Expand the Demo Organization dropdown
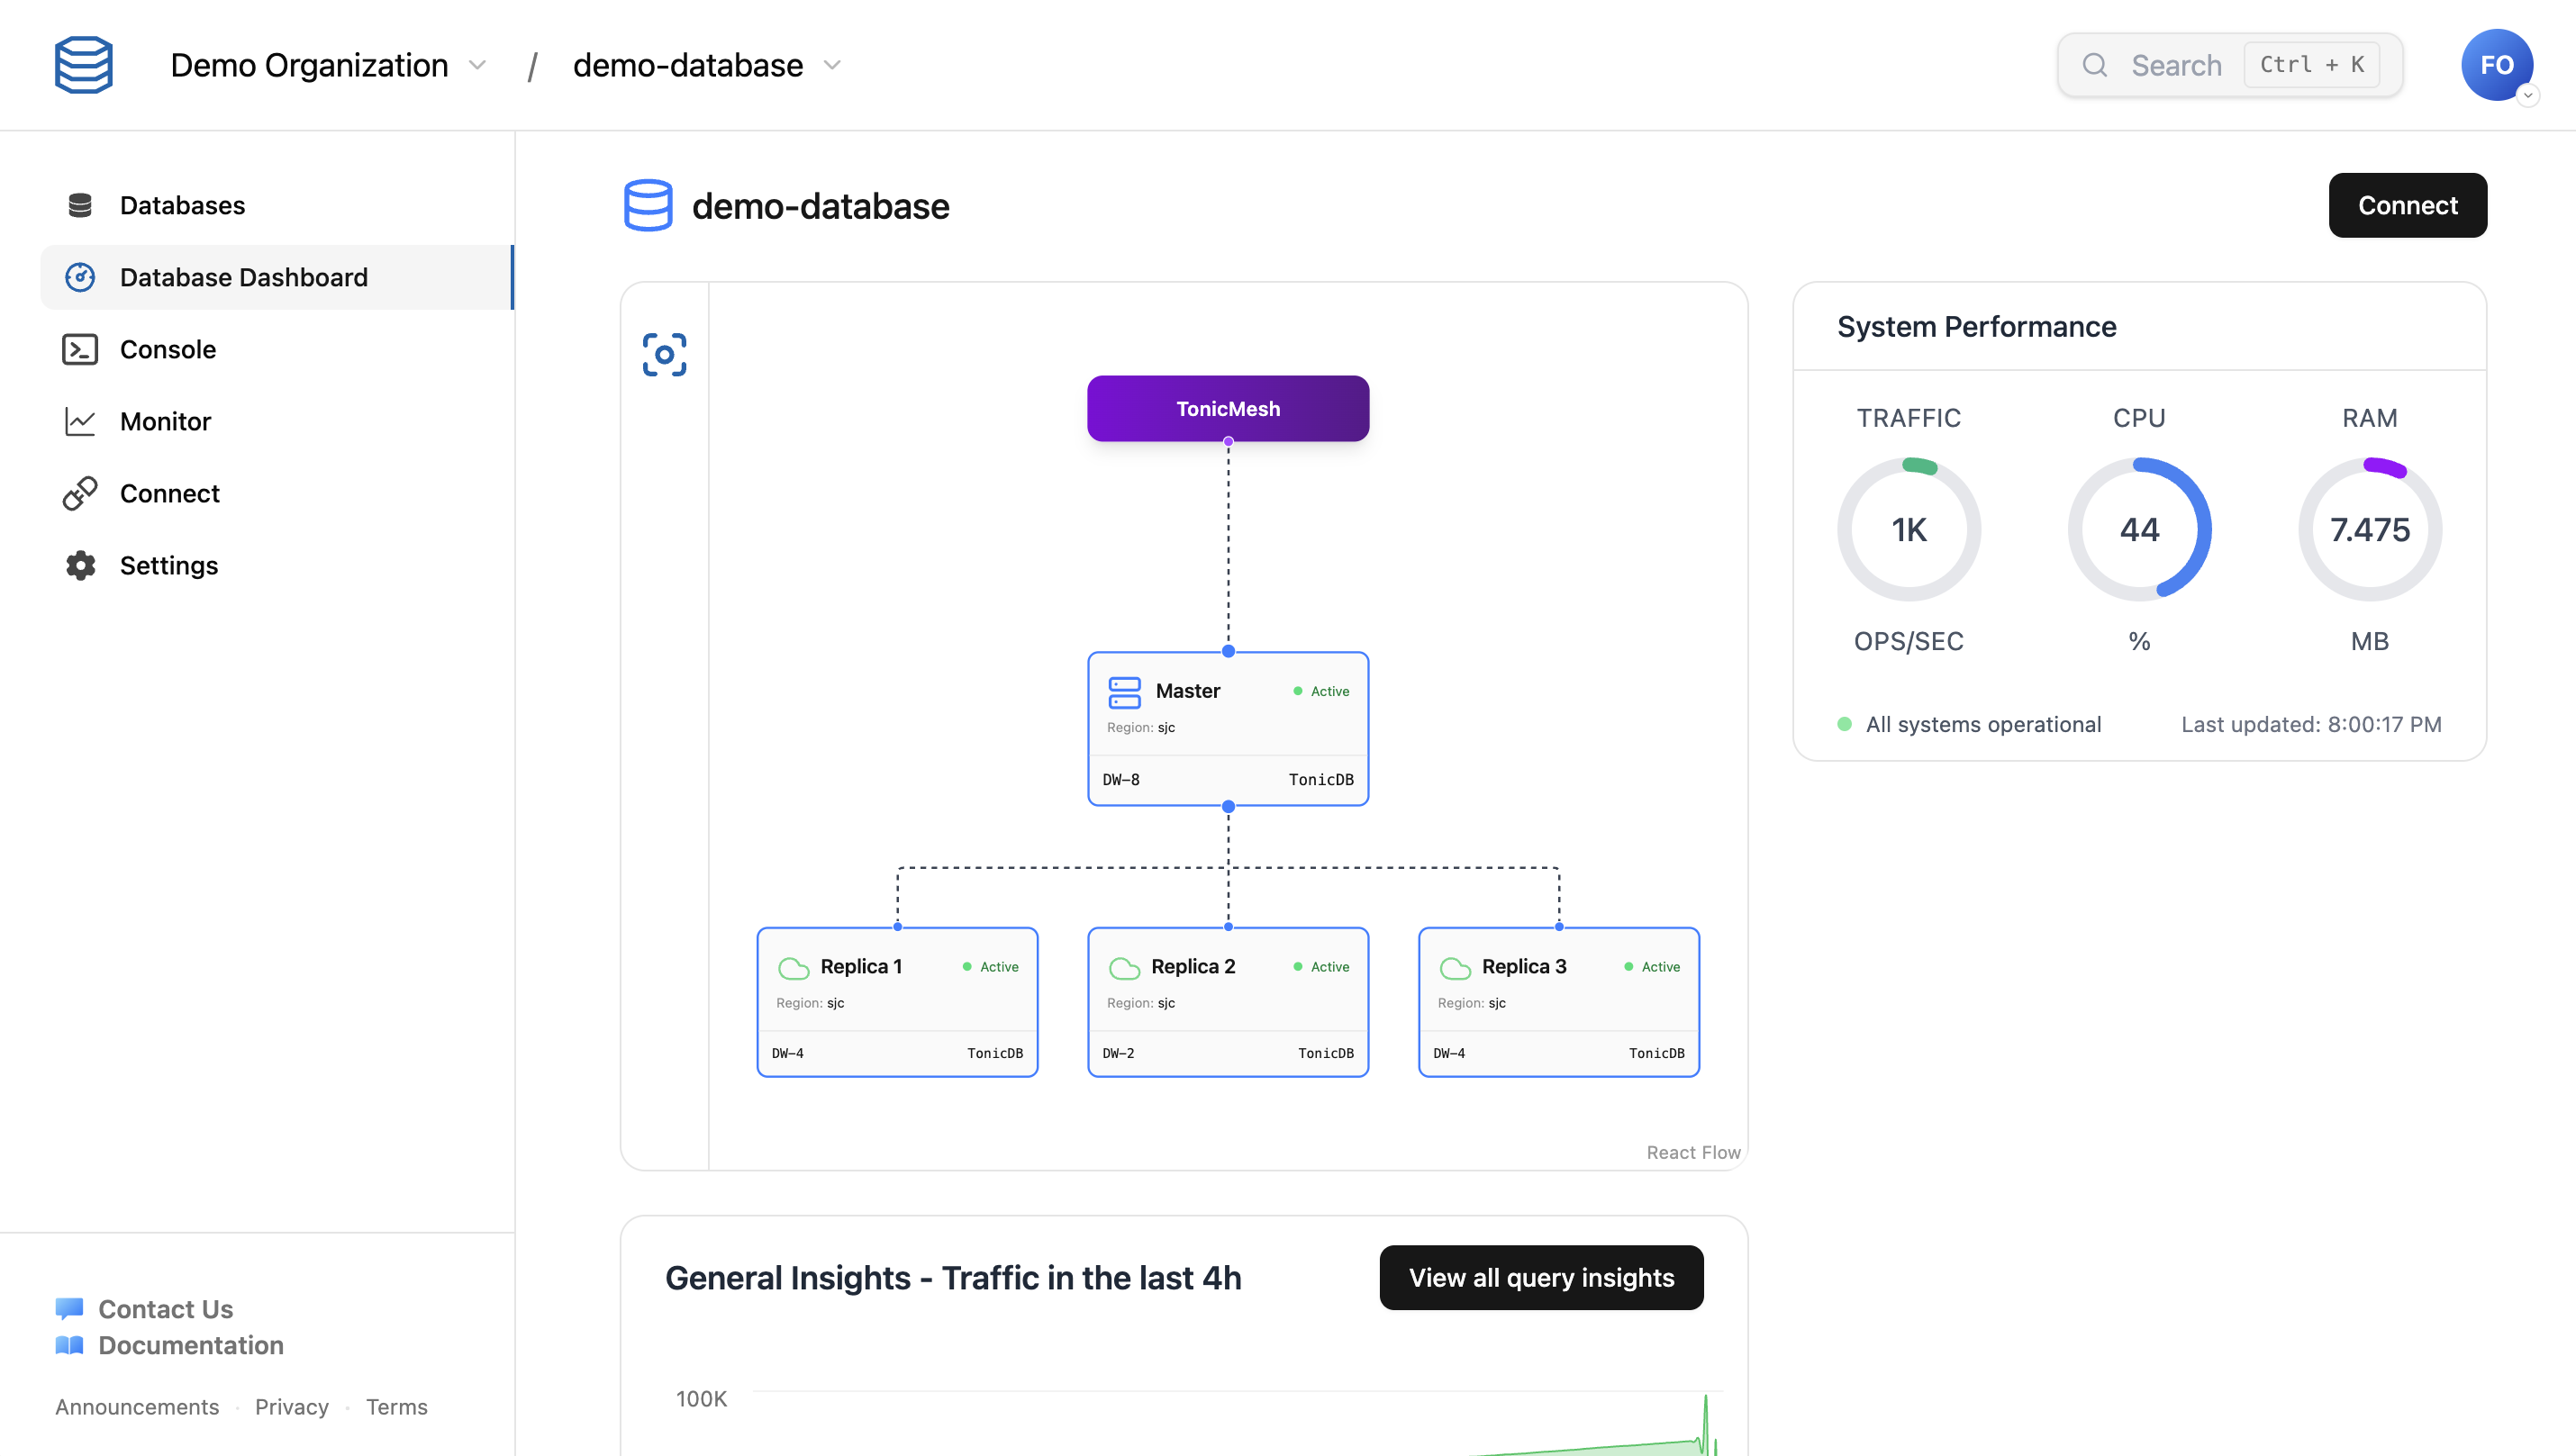This screenshot has width=2576, height=1456. [478, 65]
